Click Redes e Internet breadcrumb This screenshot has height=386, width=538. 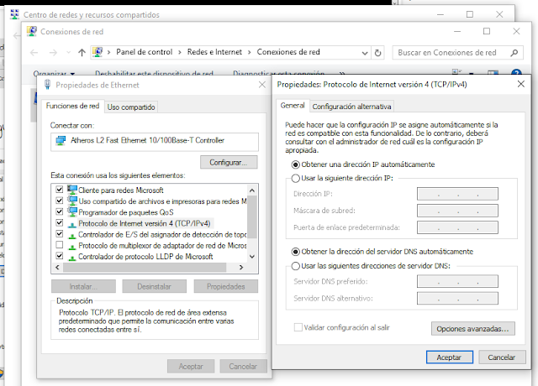click(214, 52)
